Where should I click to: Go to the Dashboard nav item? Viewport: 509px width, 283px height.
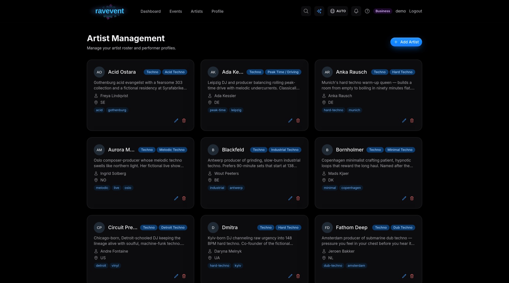150,11
